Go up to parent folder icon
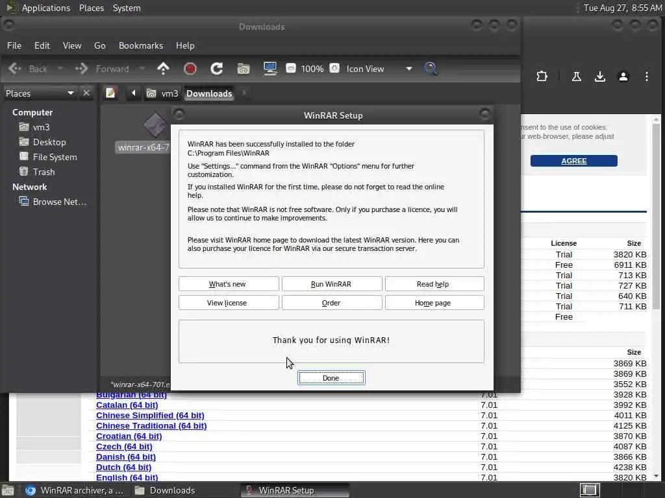 click(x=163, y=69)
